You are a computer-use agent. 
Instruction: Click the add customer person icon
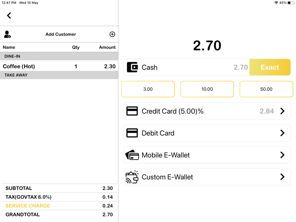click(x=7, y=34)
